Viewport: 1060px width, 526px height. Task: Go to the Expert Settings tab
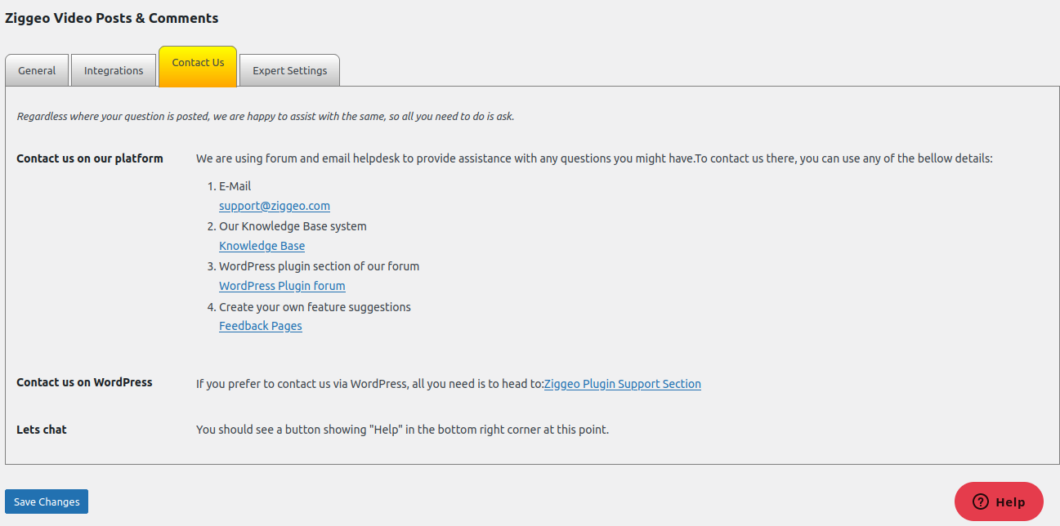(x=289, y=70)
